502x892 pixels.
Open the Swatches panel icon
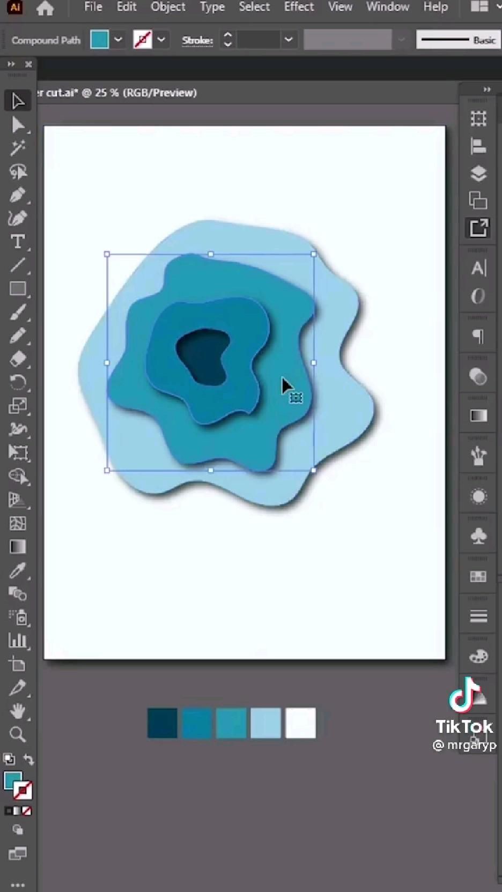point(478,576)
